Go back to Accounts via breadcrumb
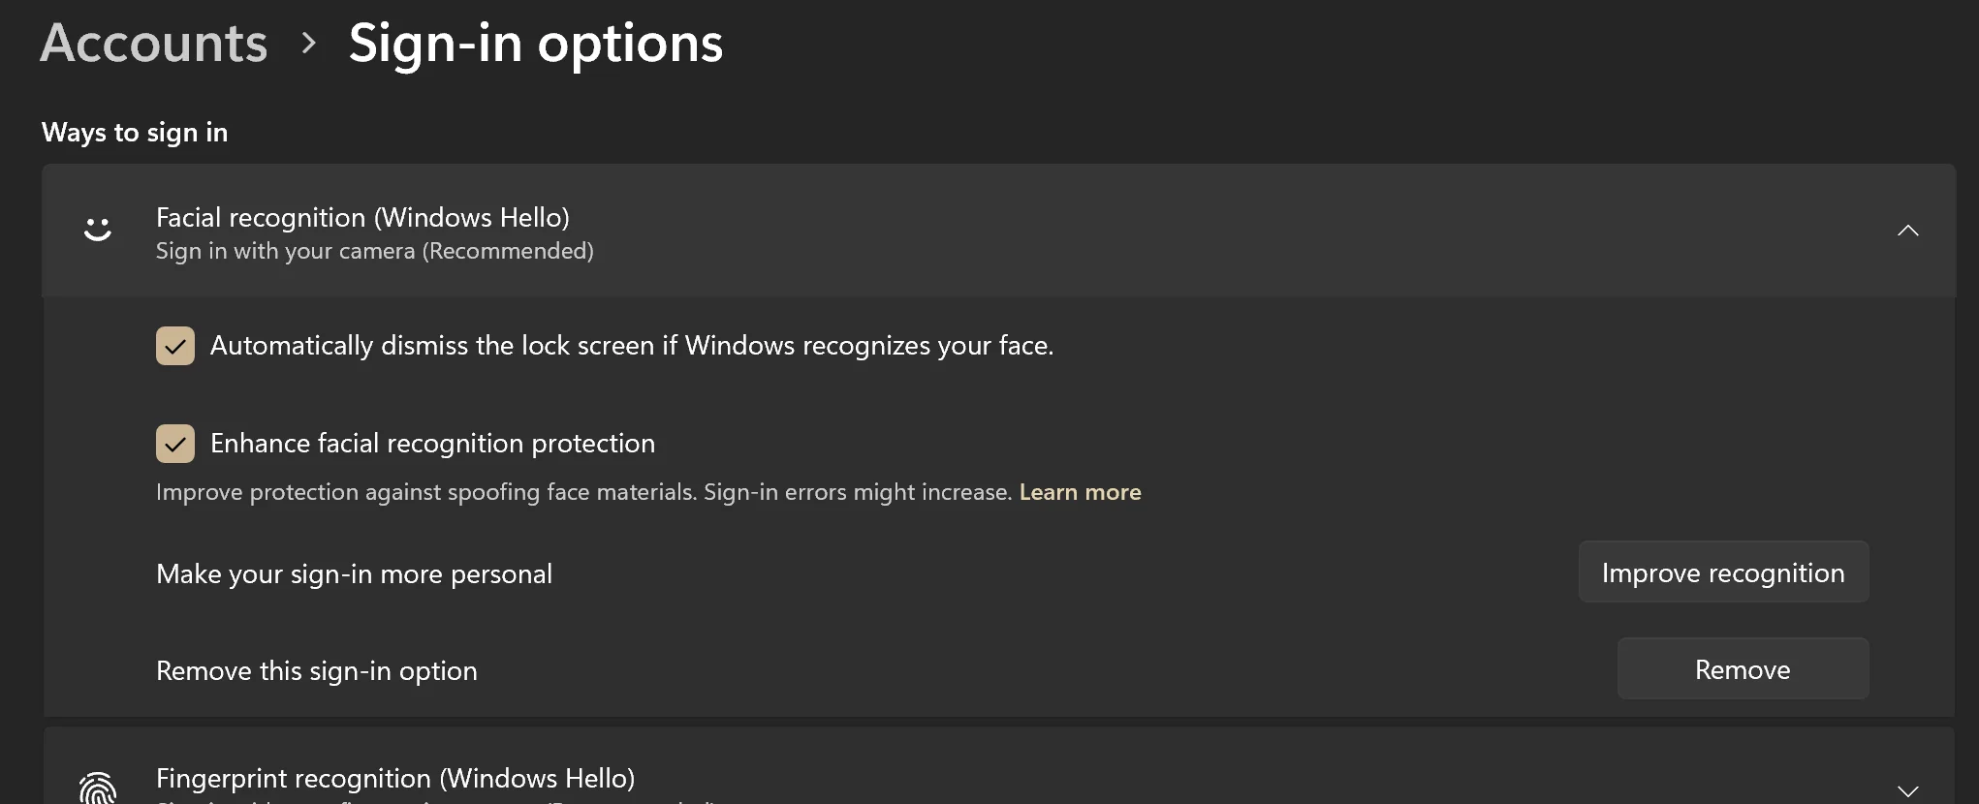 pyautogui.click(x=154, y=44)
